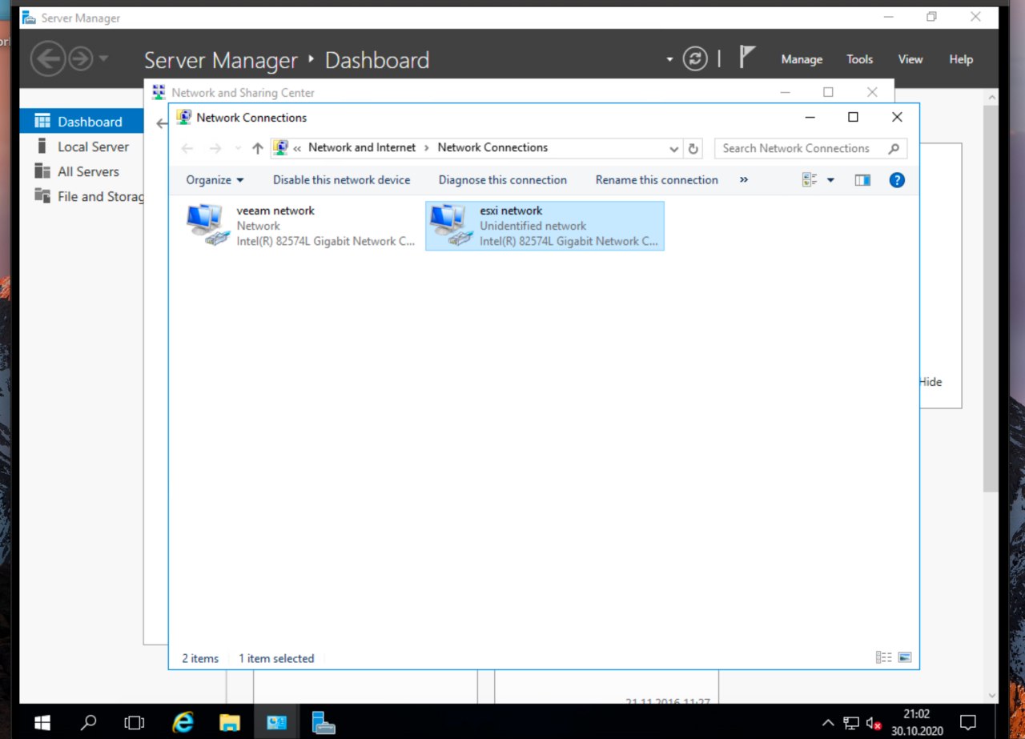Open taskbar search magnifier
Viewport: 1025px width, 739px height.
[89, 723]
